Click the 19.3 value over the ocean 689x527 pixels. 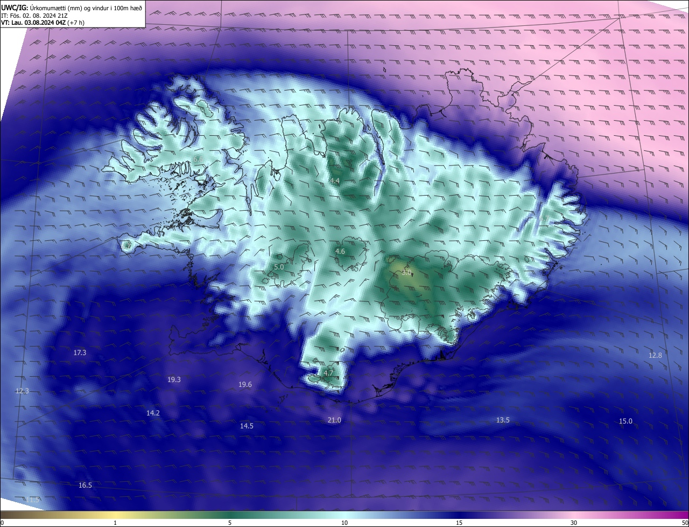[x=174, y=380]
